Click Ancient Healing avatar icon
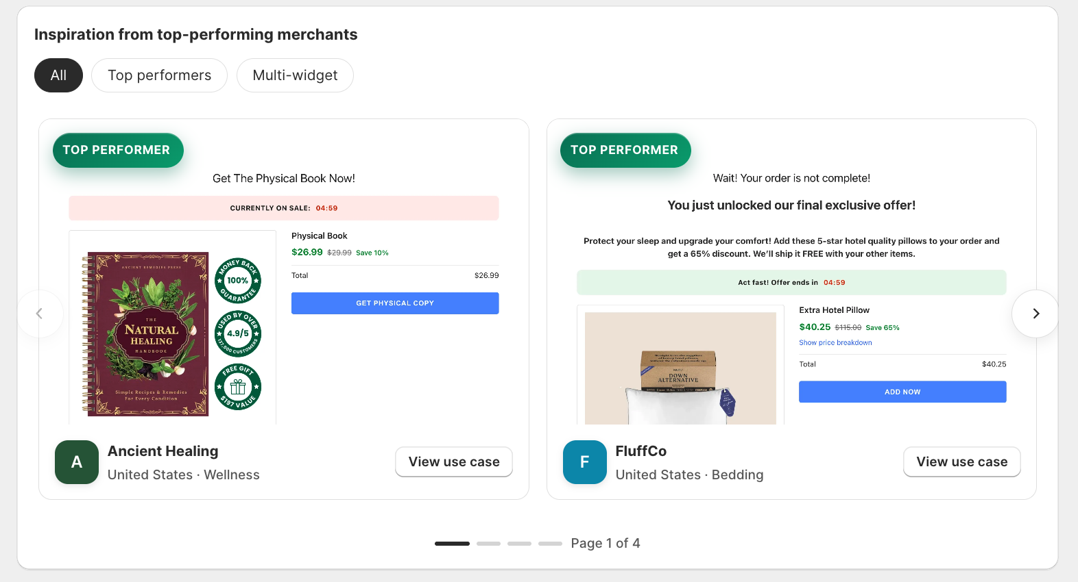This screenshot has height=582, width=1078. 77,462
